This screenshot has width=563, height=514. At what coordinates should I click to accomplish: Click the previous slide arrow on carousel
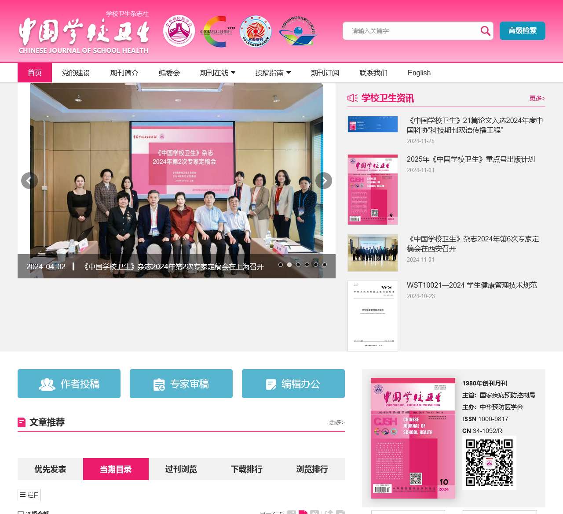pos(29,181)
